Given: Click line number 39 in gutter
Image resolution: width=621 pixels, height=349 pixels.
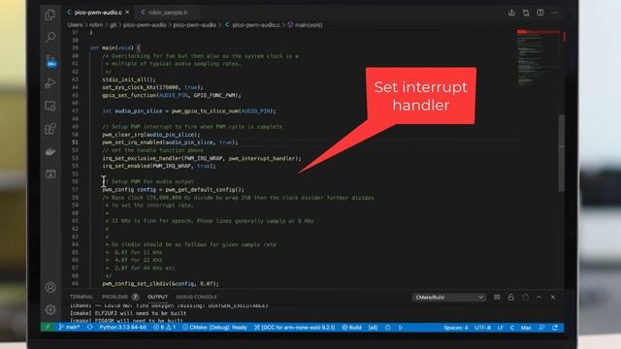Looking at the screenshot, I should [x=75, y=48].
